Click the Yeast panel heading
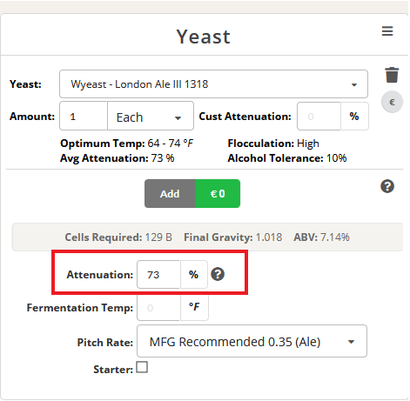This screenshot has height=401, width=410. 204,37
